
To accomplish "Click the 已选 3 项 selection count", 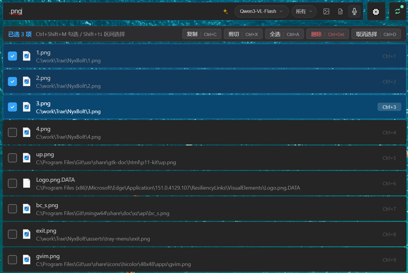I will click(20, 34).
